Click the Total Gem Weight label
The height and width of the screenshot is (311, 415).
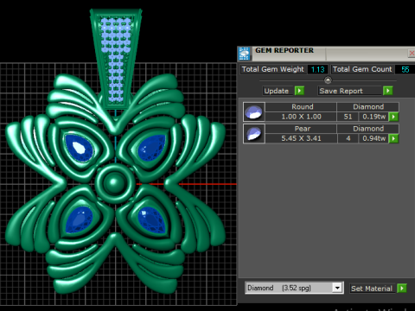[272, 69]
